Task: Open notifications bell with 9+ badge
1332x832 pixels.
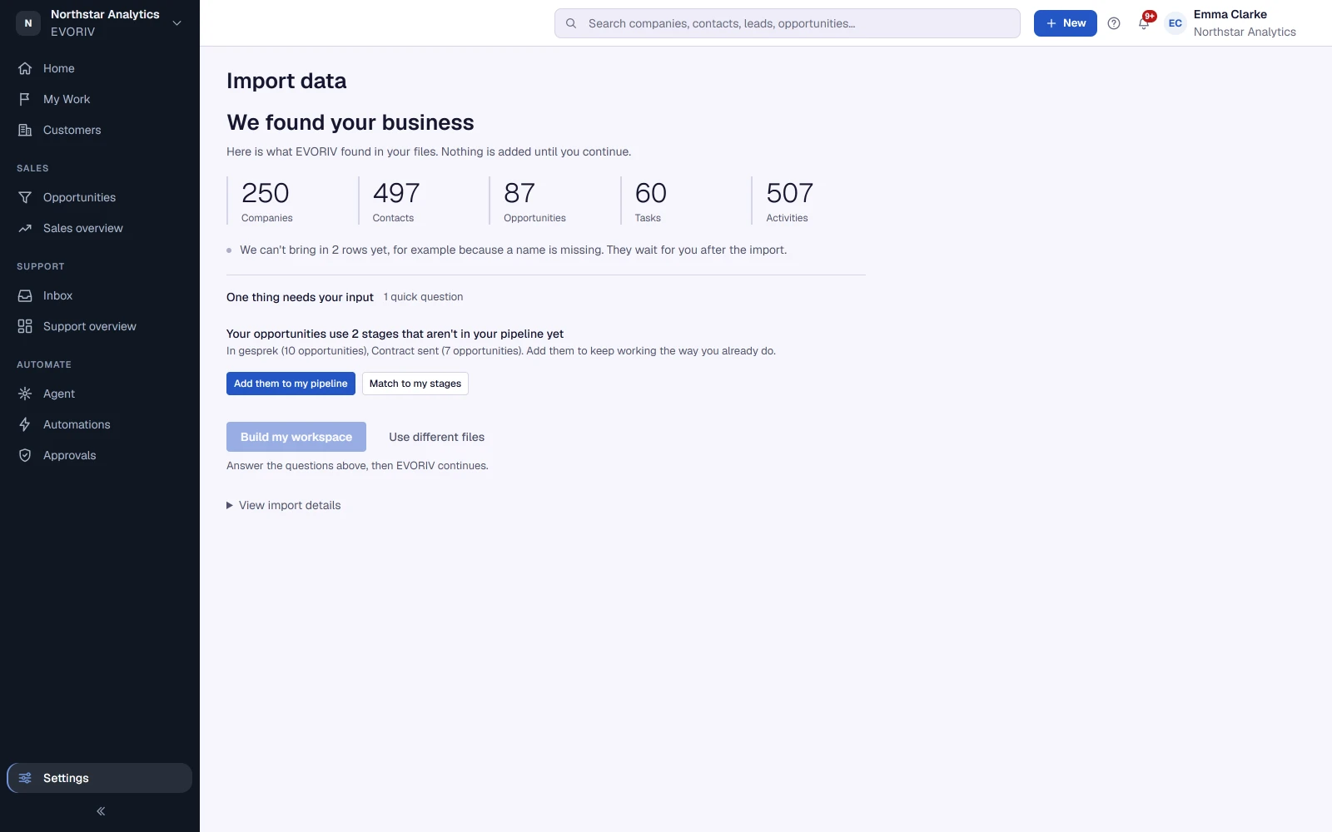Action: [x=1145, y=22]
